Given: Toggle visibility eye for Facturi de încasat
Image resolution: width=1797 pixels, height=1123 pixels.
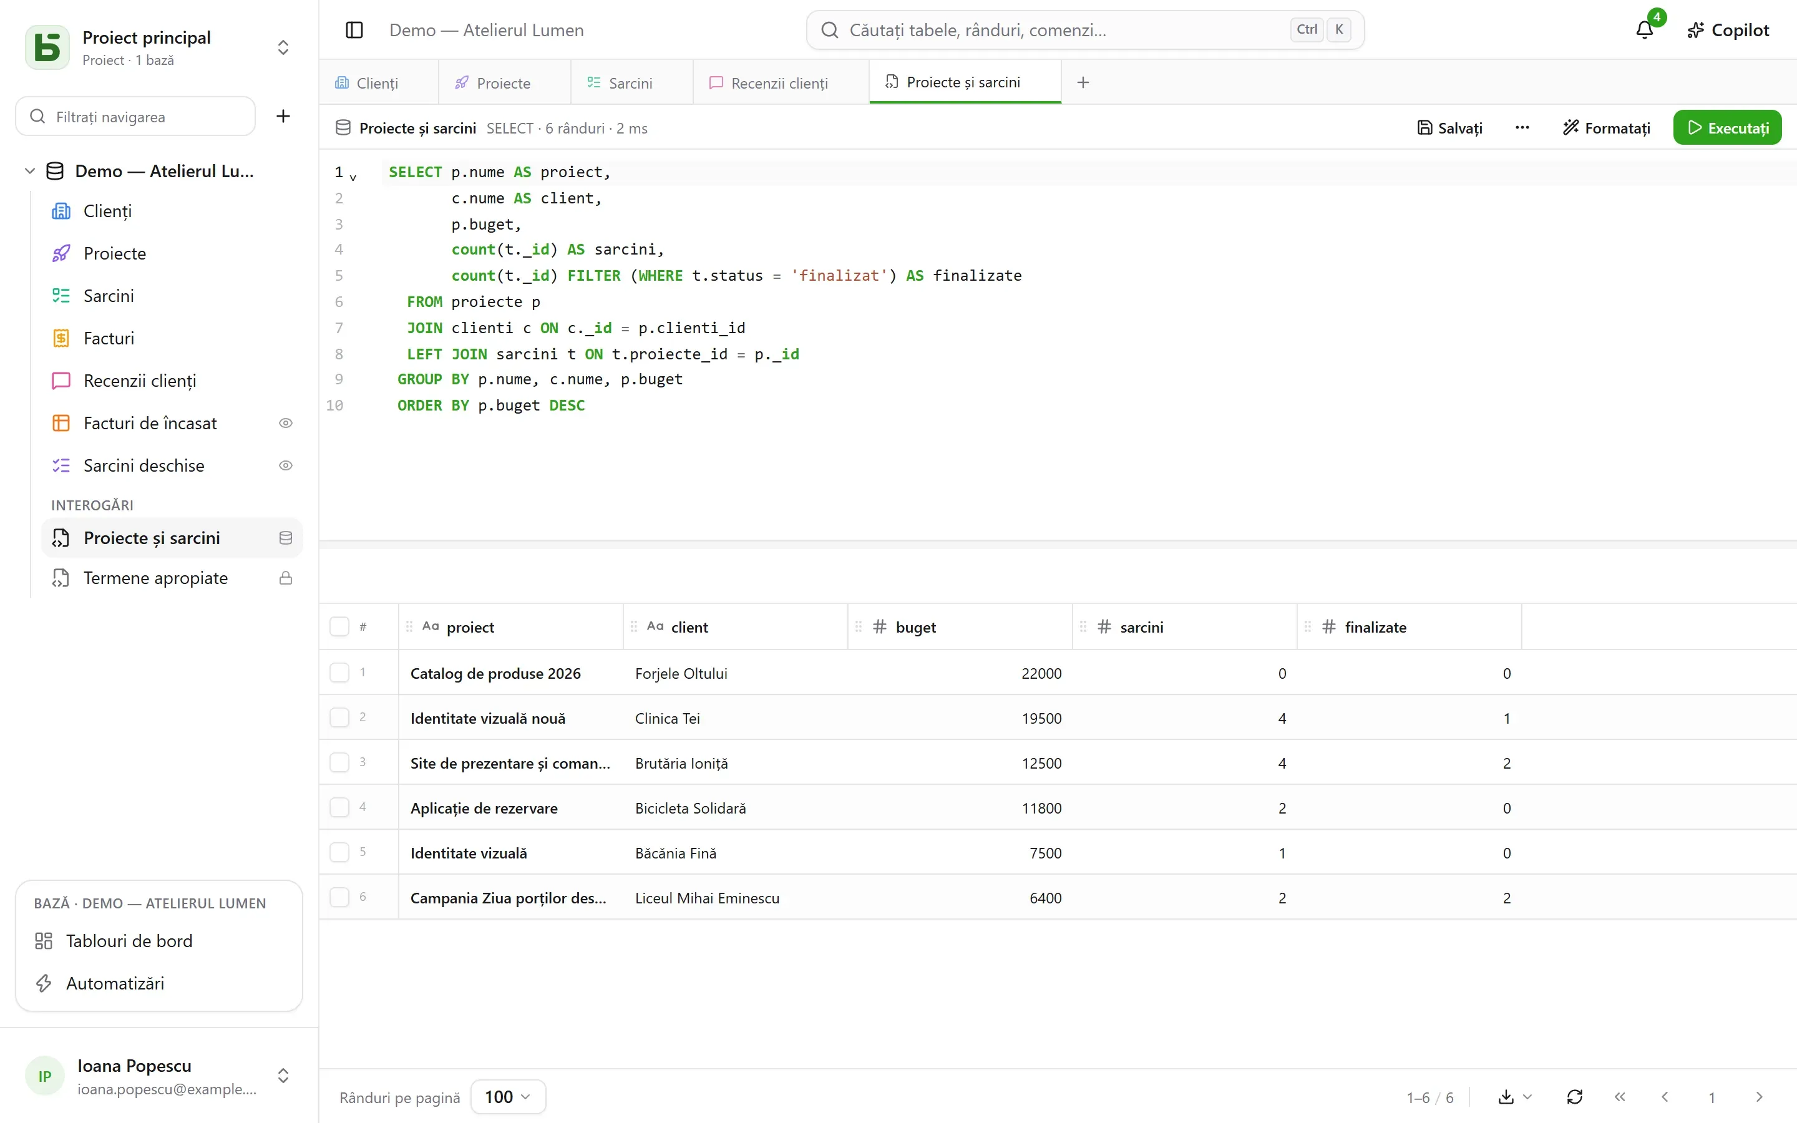Looking at the screenshot, I should point(286,424).
